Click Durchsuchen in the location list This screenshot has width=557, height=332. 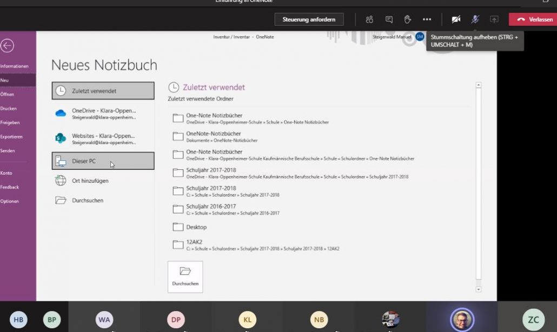pyautogui.click(x=103, y=200)
